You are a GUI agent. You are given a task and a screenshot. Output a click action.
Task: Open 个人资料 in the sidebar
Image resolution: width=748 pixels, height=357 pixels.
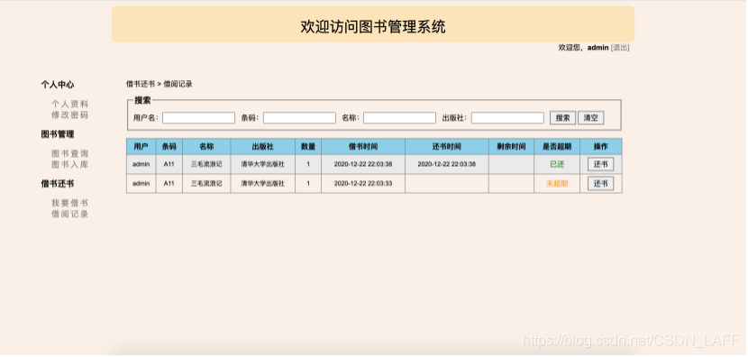(70, 104)
